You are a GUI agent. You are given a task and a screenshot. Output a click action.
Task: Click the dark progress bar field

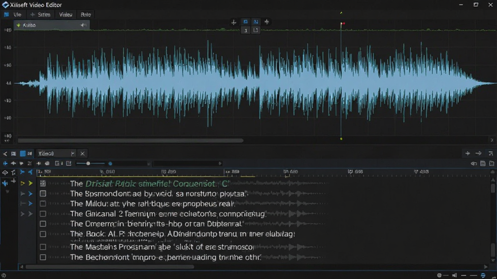point(187,164)
